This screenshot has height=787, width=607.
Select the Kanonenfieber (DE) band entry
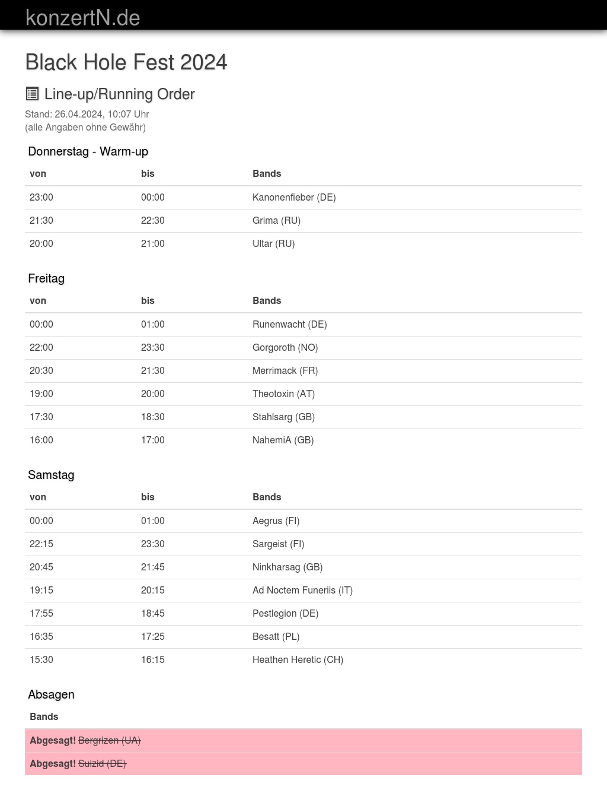click(x=294, y=197)
